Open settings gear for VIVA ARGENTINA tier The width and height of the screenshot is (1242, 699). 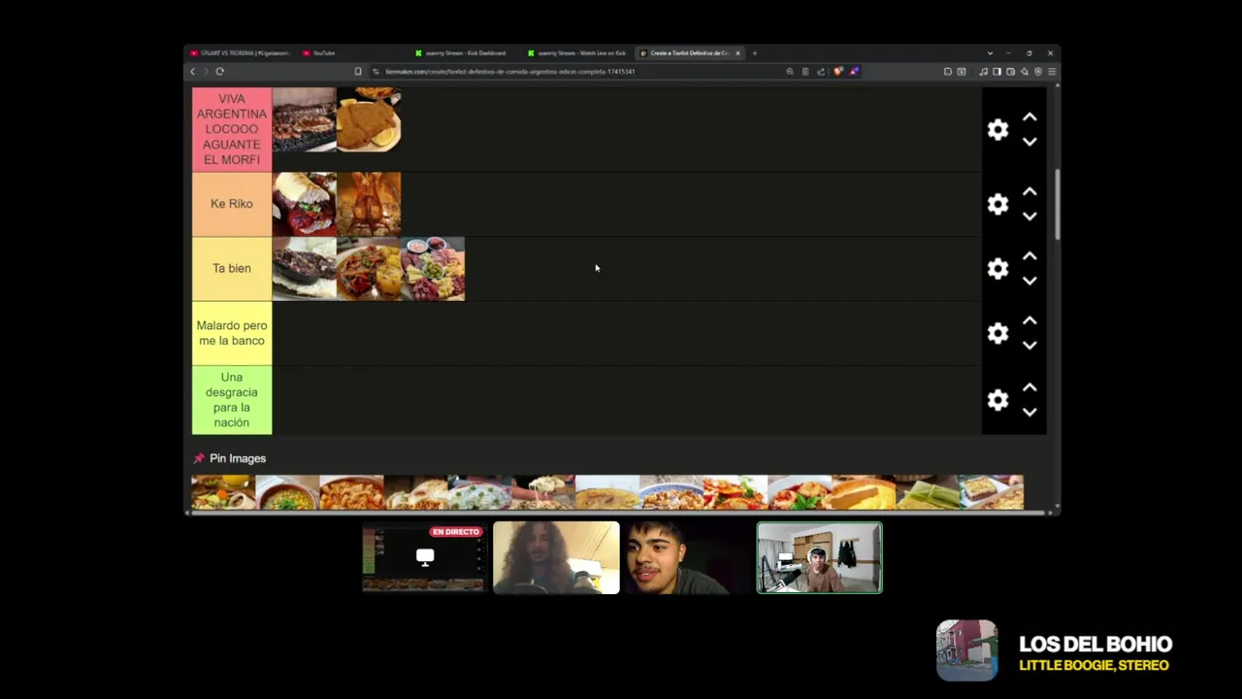997,130
